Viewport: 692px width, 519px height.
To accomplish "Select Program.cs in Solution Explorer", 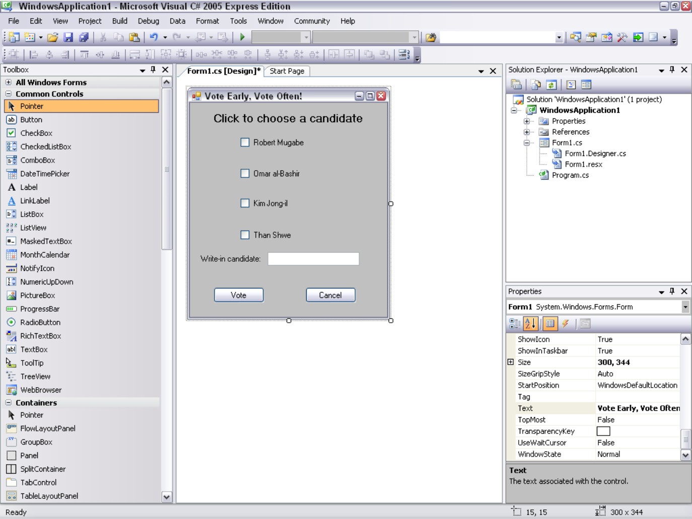I will [x=570, y=175].
